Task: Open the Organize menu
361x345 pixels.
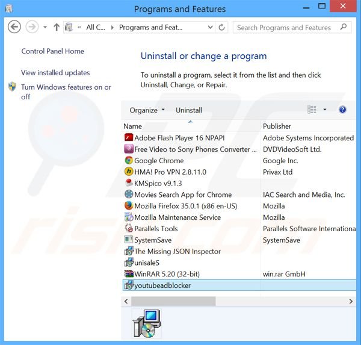Action: (147, 110)
